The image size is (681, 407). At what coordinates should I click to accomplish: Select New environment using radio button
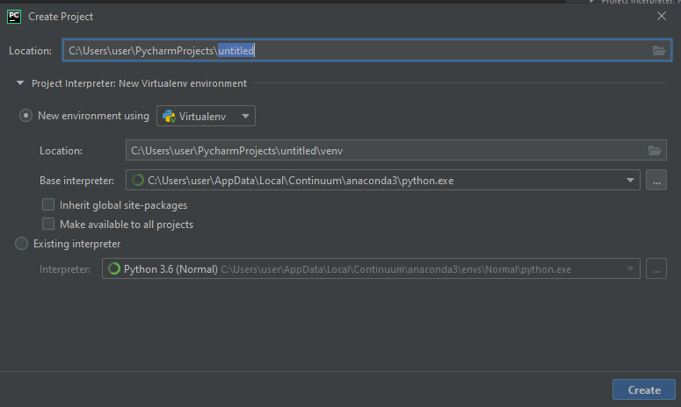(26, 116)
